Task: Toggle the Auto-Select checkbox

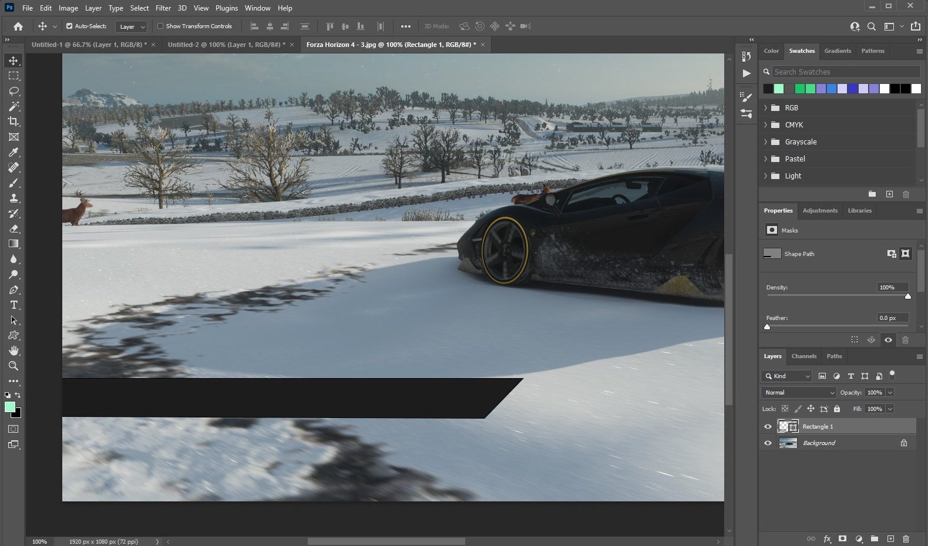Action: [69, 26]
